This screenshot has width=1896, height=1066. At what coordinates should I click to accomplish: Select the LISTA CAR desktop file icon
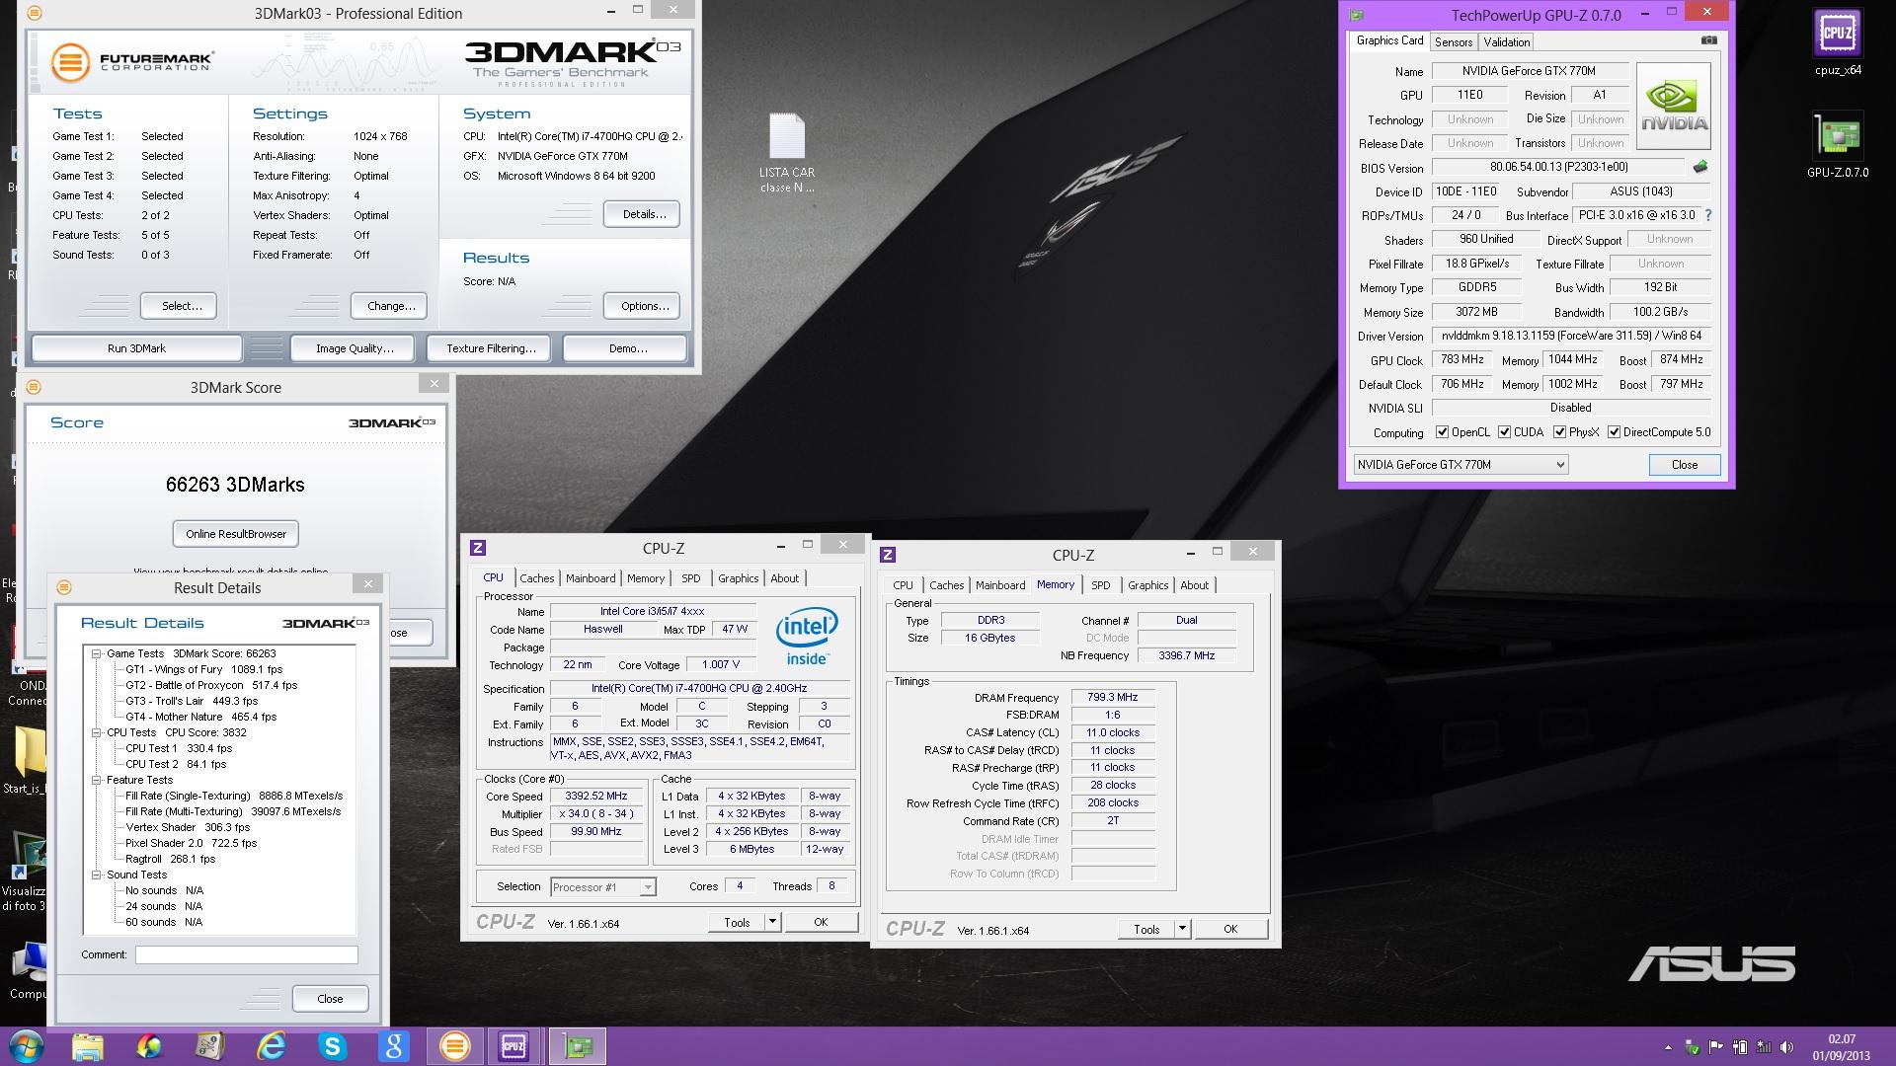click(x=787, y=153)
